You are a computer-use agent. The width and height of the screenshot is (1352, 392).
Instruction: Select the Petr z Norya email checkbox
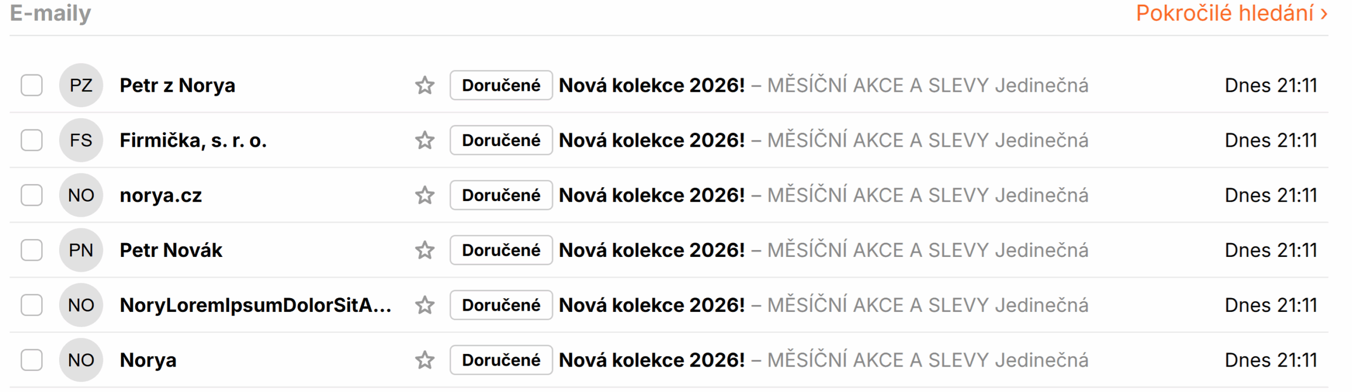(32, 85)
